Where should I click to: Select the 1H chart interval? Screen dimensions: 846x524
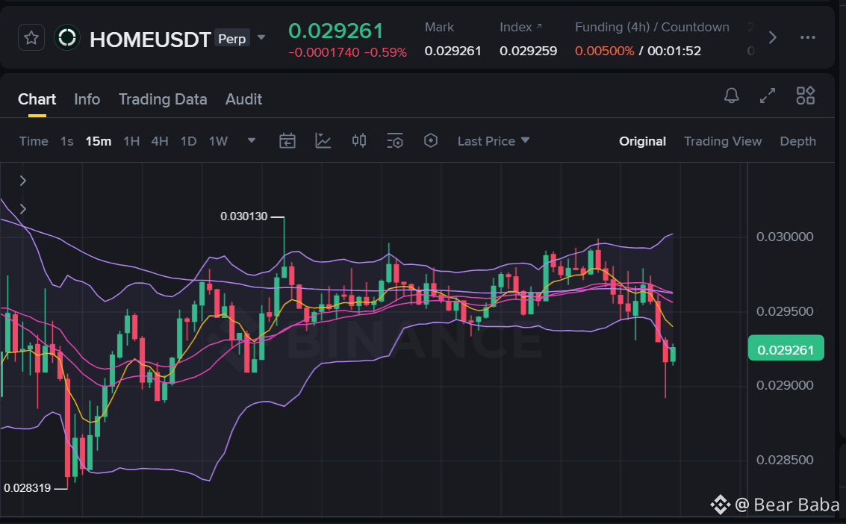131,141
